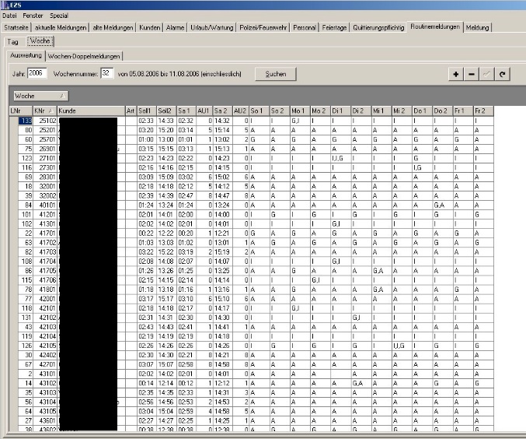Screen dimensions: 526x439
Task: Select KNr cell 27101
Action: click(45, 158)
